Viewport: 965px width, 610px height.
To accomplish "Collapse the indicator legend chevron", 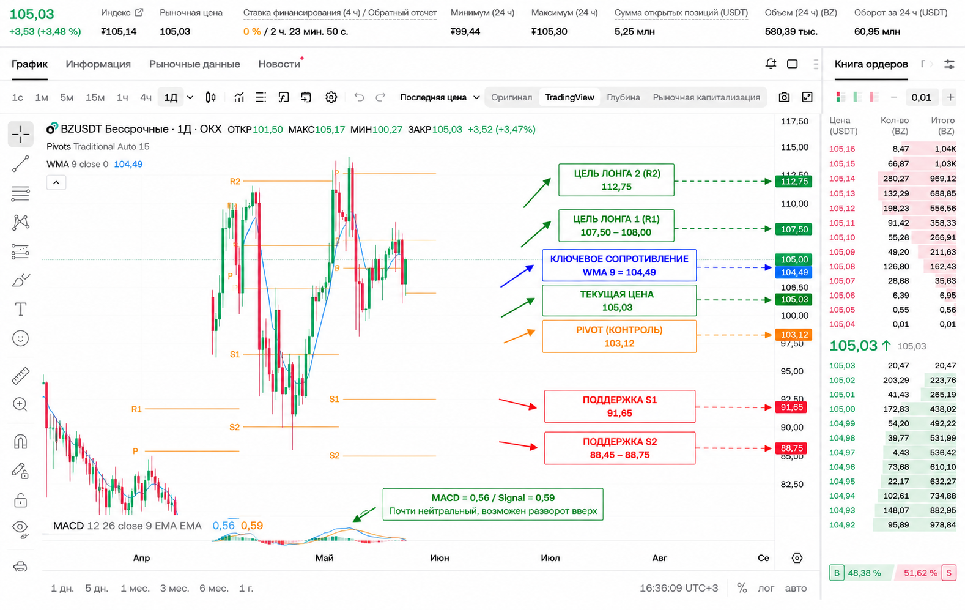I will pyautogui.click(x=56, y=182).
